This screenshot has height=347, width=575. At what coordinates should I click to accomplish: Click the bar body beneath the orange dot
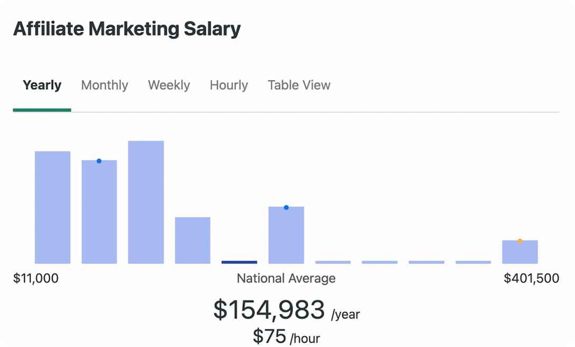click(520, 254)
